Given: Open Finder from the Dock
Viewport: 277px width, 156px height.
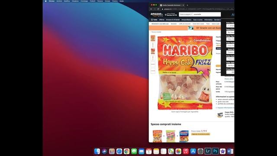Looking at the screenshot, I should (97, 151).
